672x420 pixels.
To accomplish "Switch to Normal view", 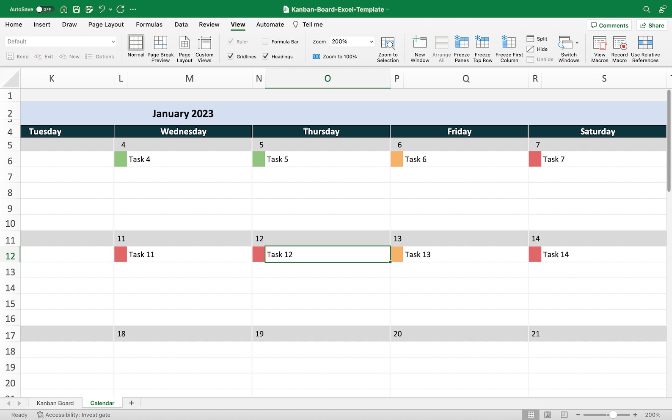I will [136, 46].
